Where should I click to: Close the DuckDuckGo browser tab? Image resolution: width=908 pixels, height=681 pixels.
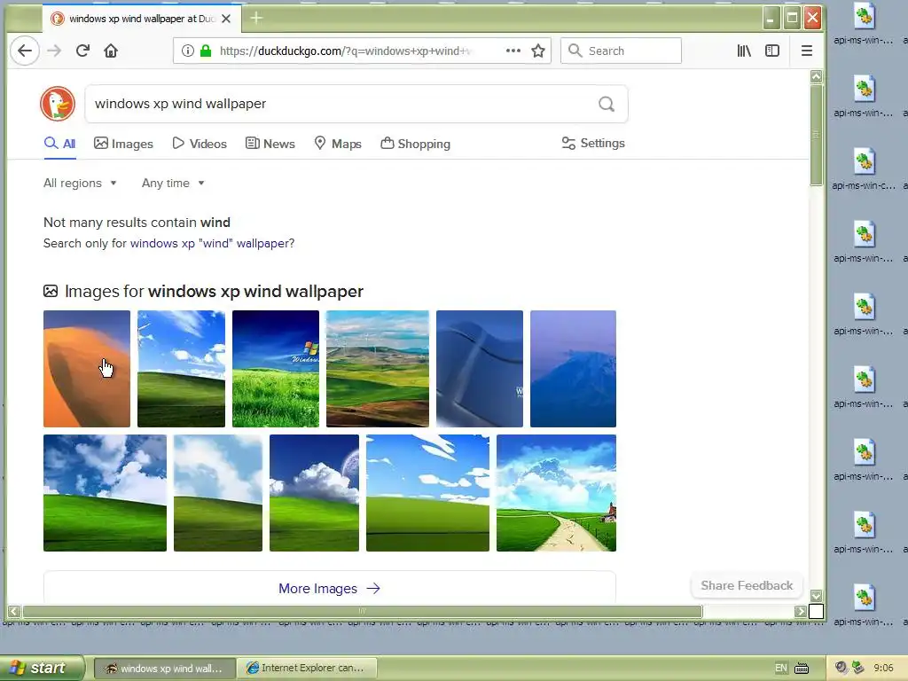pyautogui.click(x=226, y=19)
